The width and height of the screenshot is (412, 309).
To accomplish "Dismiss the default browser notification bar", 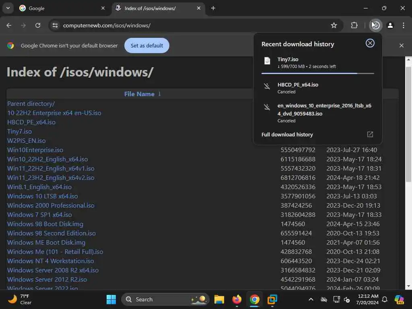I will coord(401,45).
